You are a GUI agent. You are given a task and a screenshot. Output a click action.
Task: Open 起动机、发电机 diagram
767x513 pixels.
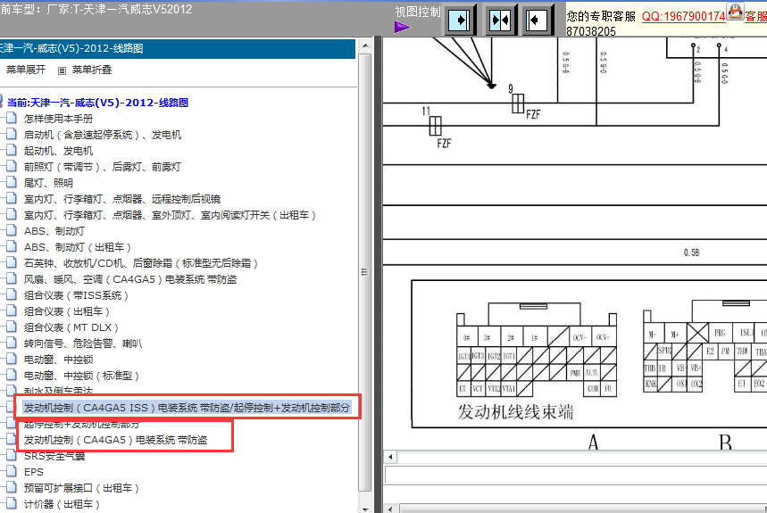click(x=58, y=151)
